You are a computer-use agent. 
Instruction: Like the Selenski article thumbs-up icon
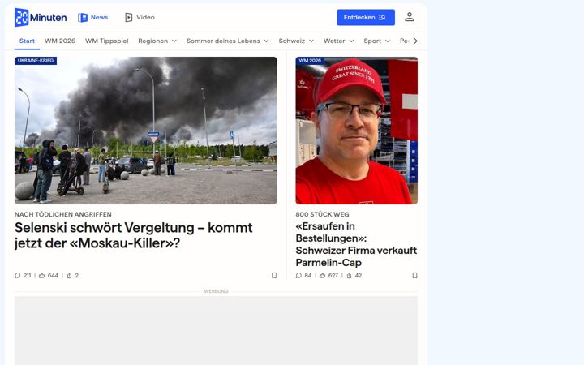[41, 276]
